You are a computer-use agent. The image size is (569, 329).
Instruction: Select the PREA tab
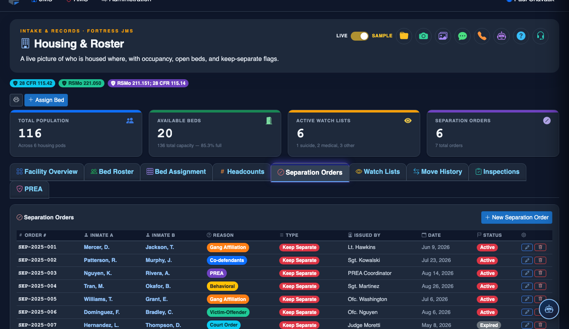click(30, 189)
